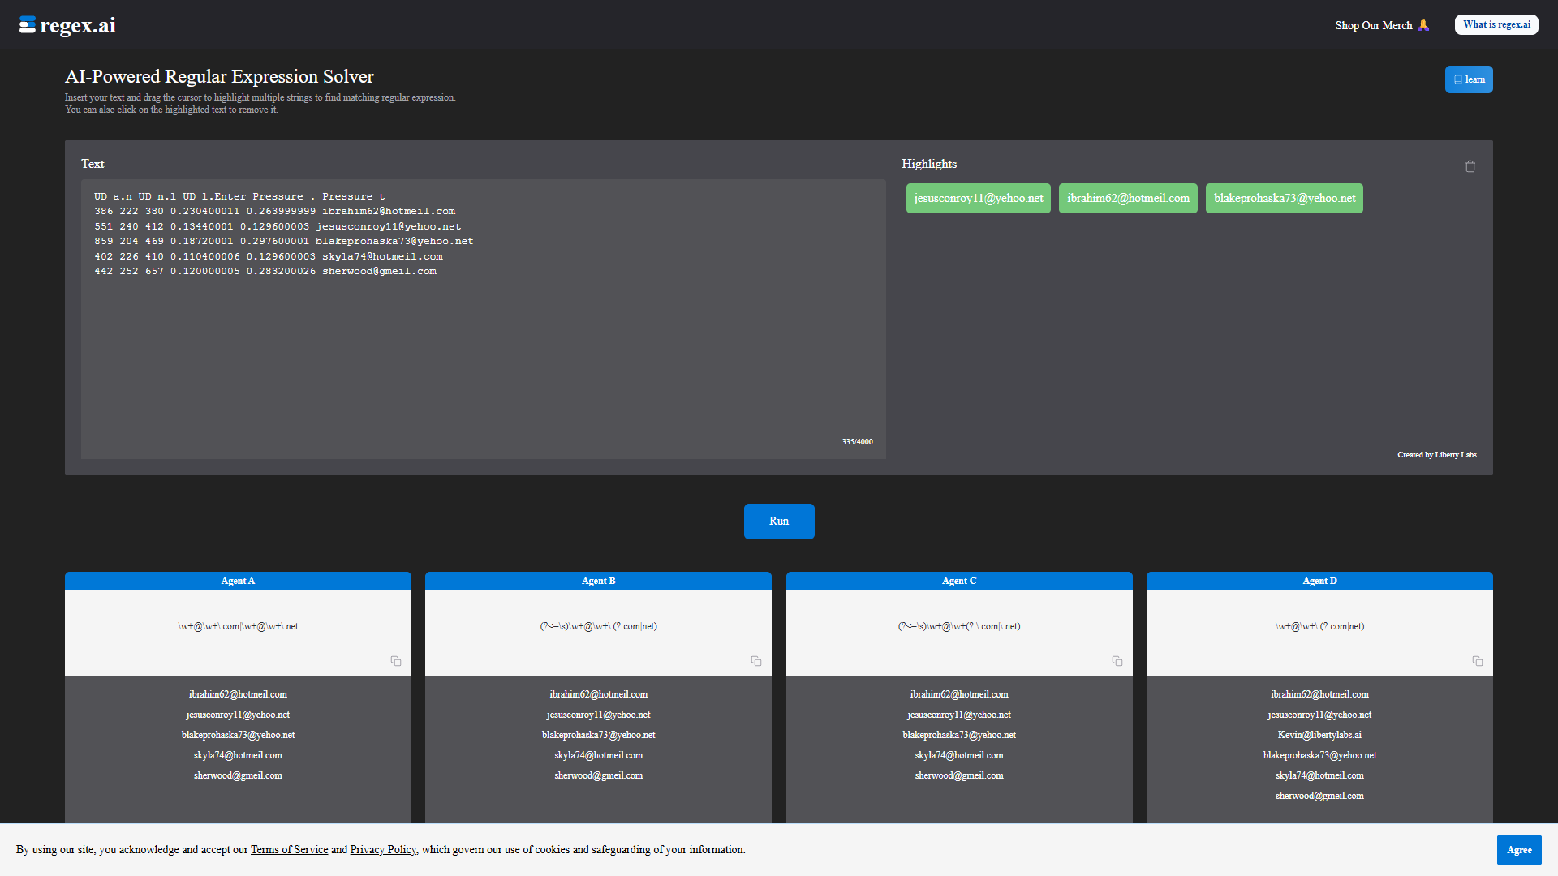The image size is (1558, 876).
Task: Click inside the Text input area
Action: tap(483, 319)
